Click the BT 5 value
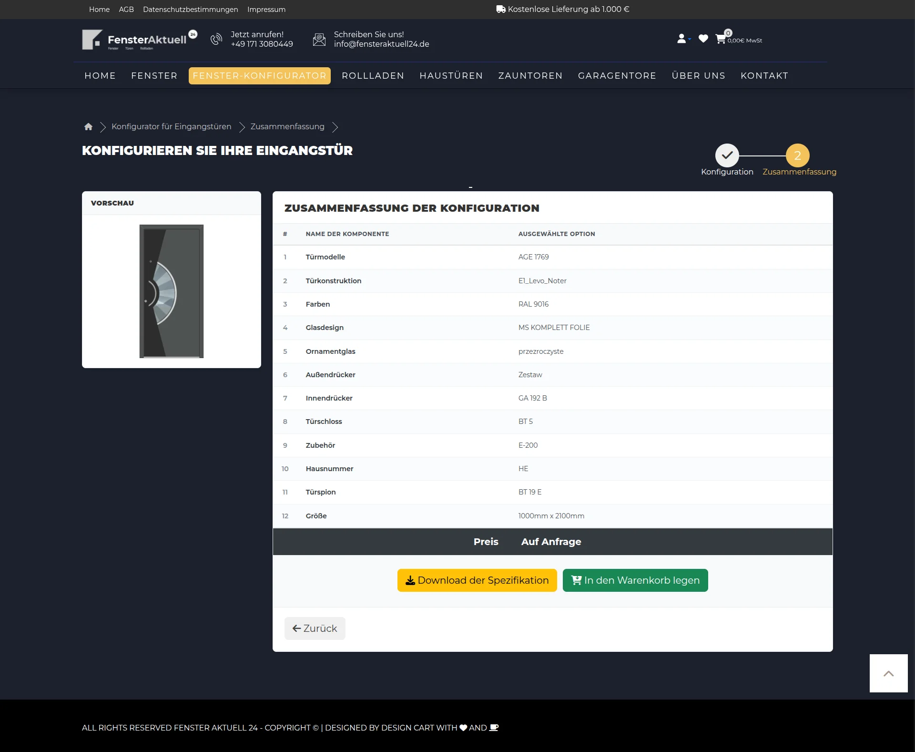This screenshot has width=915, height=752. pos(526,422)
